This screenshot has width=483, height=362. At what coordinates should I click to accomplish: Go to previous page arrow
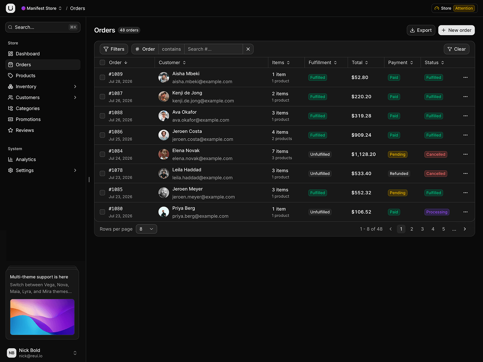click(x=390, y=229)
